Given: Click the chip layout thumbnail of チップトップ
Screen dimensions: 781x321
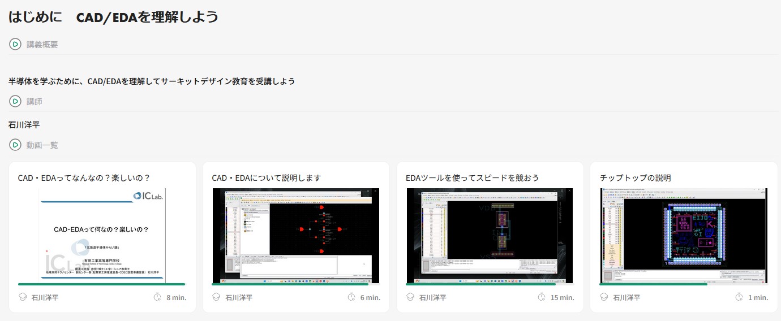Looking at the screenshot, I should (684, 235).
